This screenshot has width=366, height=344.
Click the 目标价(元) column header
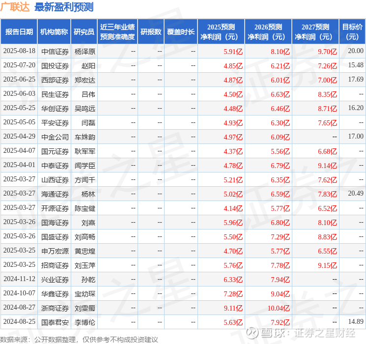pyautogui.click(x=352, y=32)
